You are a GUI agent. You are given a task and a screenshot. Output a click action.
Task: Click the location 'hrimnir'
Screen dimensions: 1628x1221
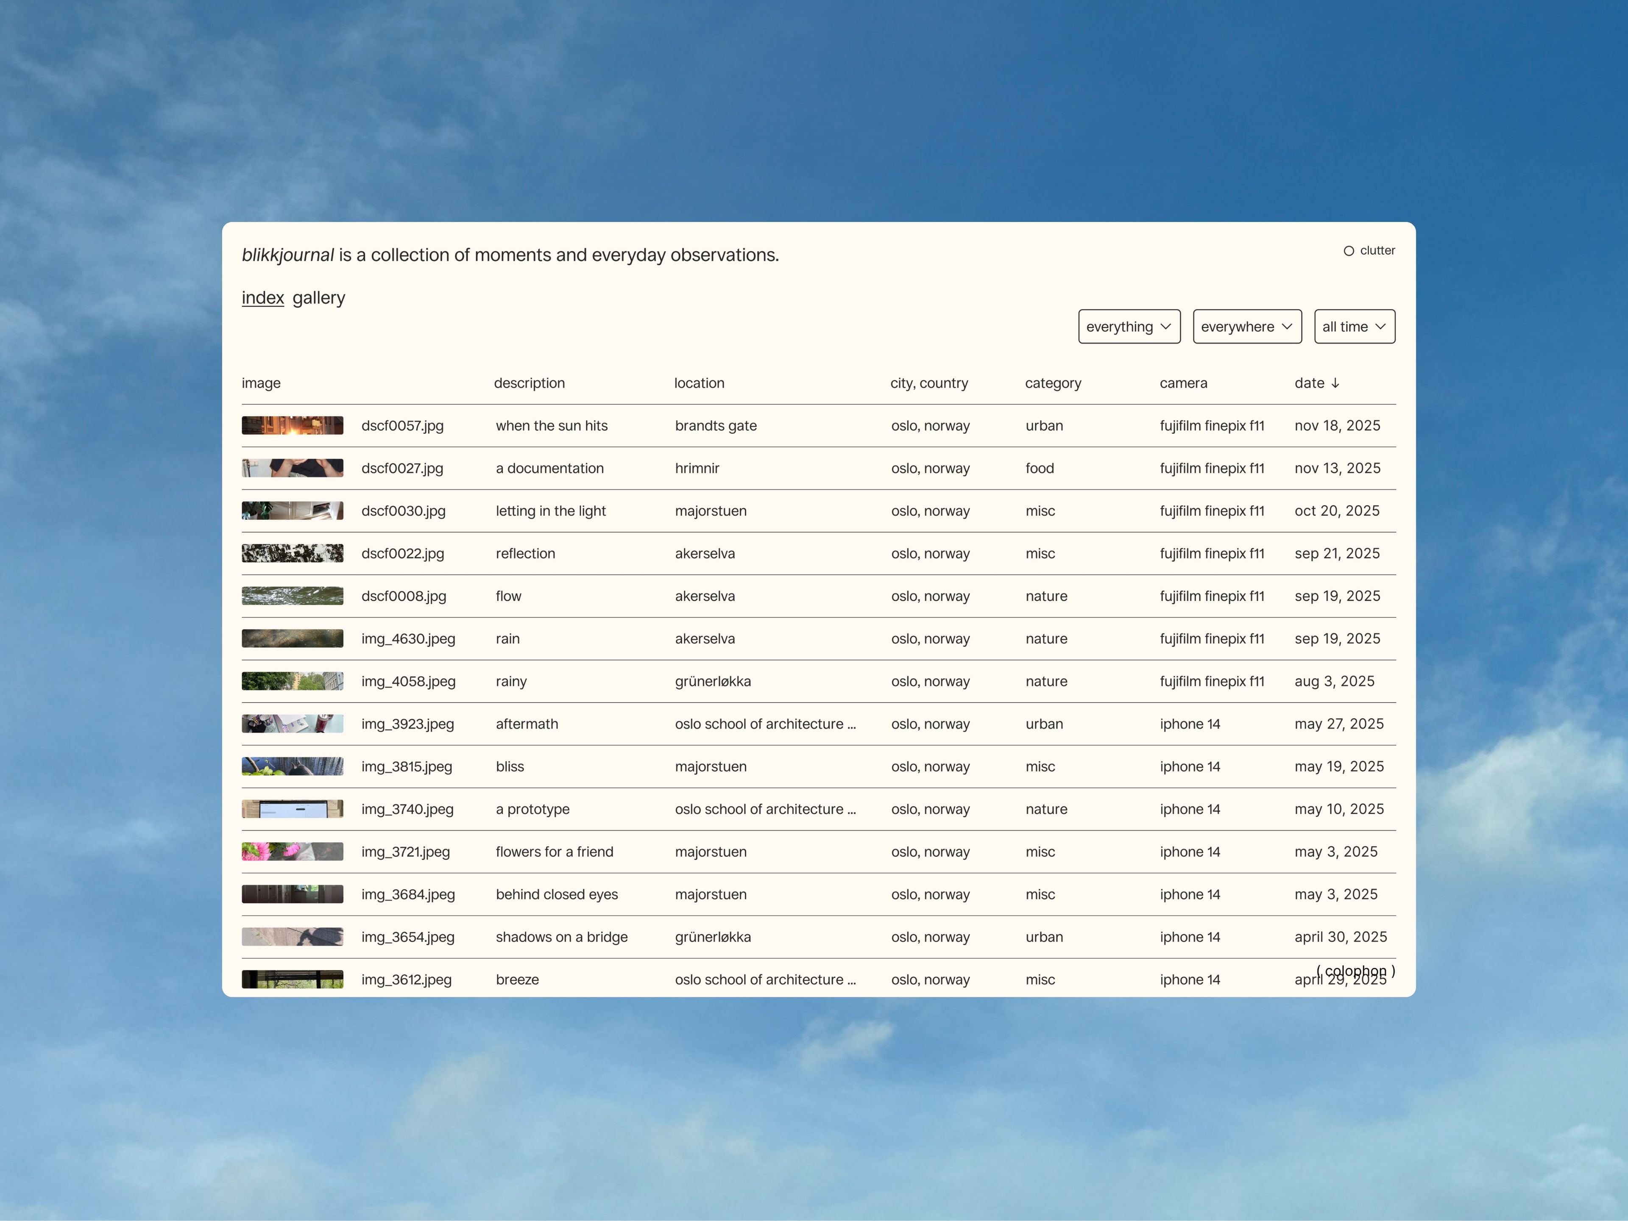click(697, 469)
